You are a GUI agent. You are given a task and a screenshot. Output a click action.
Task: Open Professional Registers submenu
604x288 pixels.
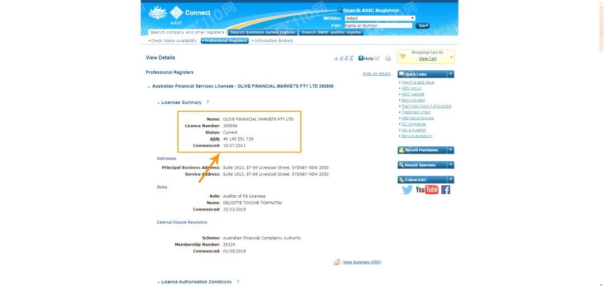click(225, 41)
